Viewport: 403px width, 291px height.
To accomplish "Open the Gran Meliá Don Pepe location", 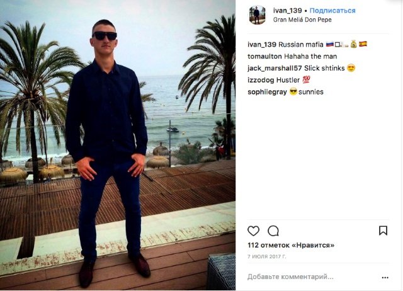I will (302, 20).
